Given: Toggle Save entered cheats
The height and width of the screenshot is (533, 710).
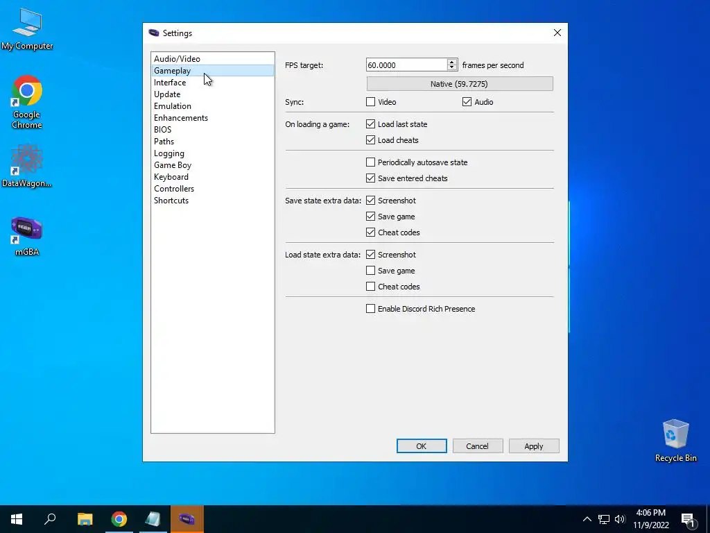Looking at the screenshot, I should [x=370, y=178].
